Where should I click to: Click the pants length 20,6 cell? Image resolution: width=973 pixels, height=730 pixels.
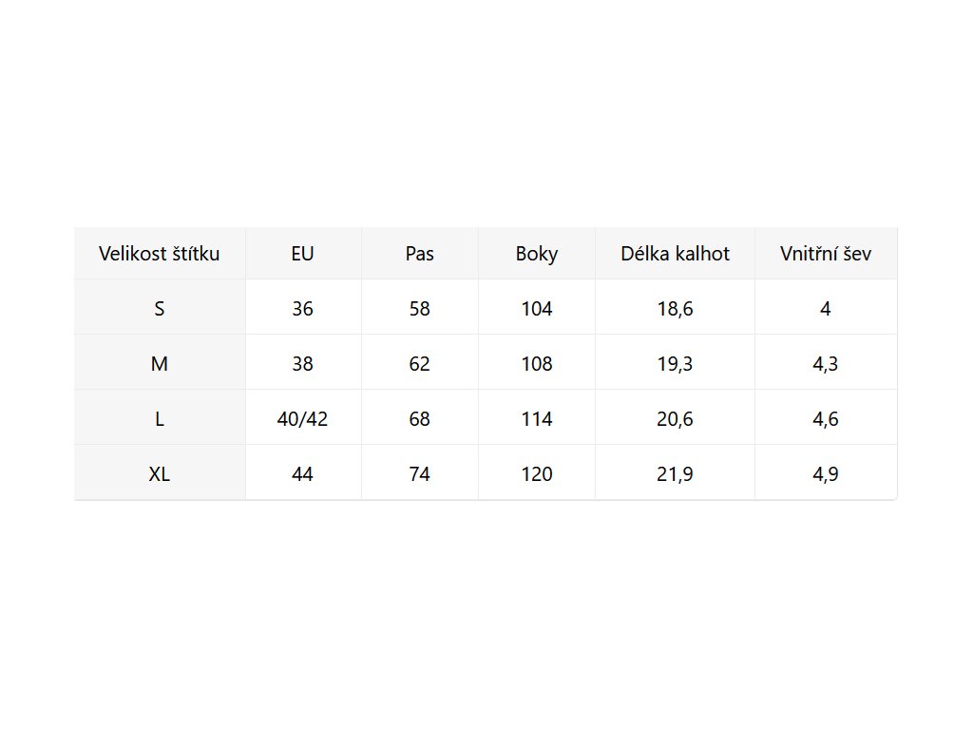(x=675, y=419)
